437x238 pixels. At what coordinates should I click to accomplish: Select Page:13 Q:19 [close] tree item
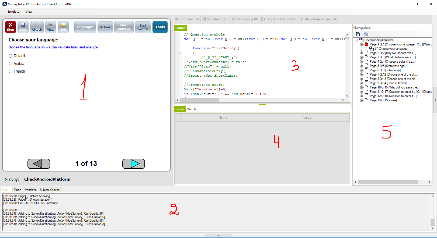coord(383,100)
